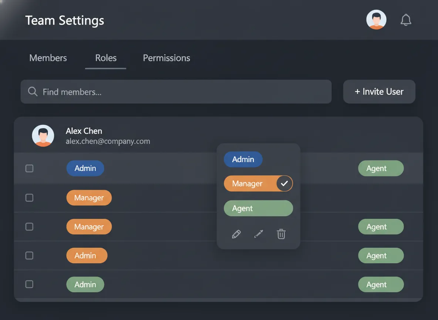The image size is (438, 320).
Task: Click the Invite User button
Action: pos(379,92)
